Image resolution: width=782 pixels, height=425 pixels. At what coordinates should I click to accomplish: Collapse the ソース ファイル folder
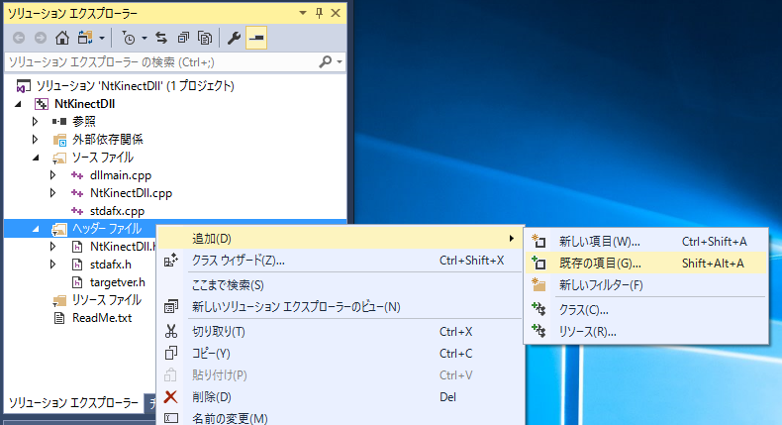coord(36,157)
